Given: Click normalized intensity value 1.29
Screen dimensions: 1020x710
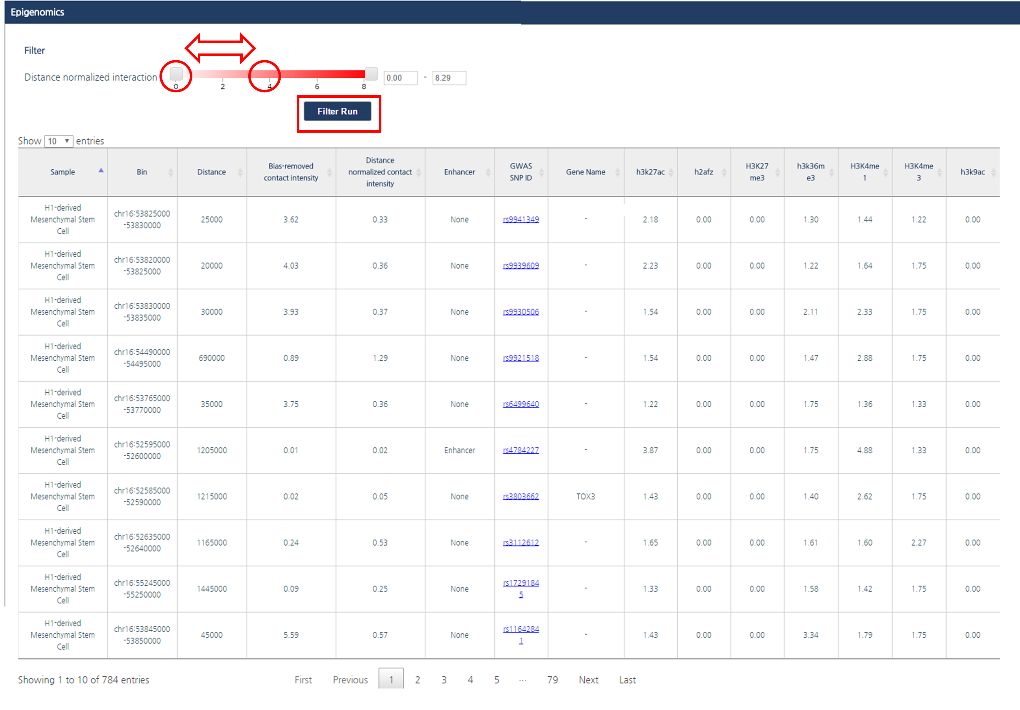Looking at the screenshot, I should 380,358.
